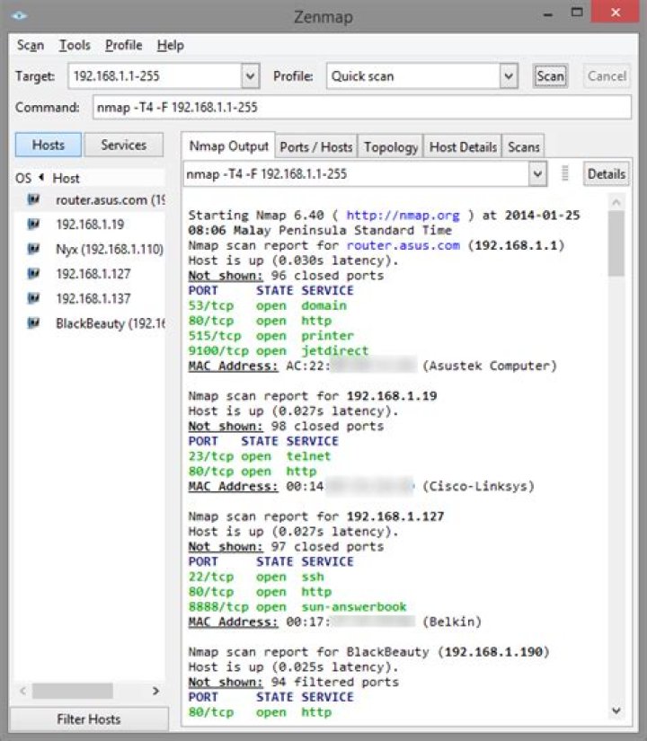This screenshot has height=741, width=647.
Task: Click 'Not shown: 96 closed ports' text
Action: (286, 275)
